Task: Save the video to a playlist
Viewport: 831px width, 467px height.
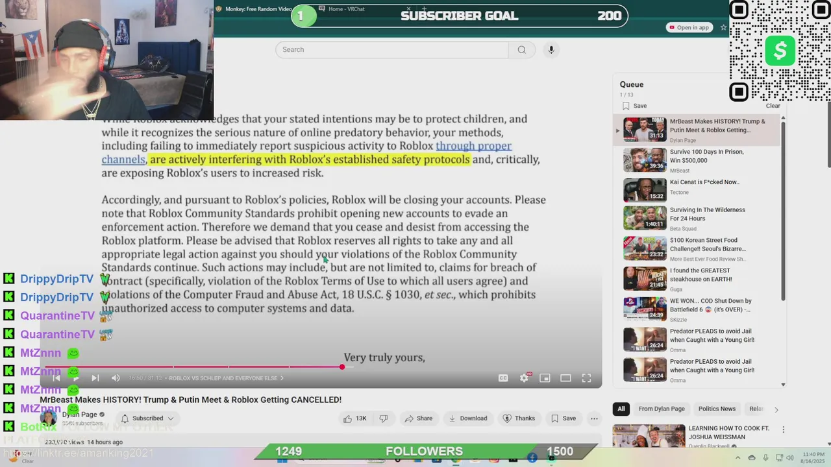Action: click(x=563, y=418)
